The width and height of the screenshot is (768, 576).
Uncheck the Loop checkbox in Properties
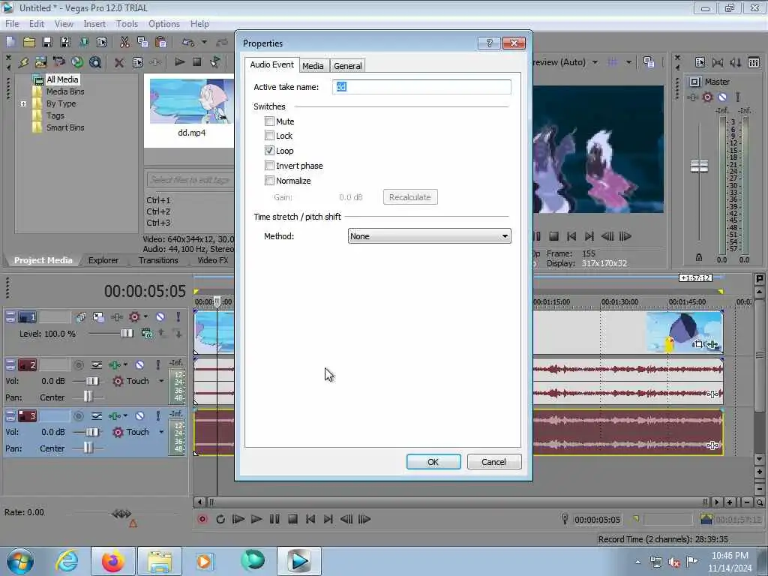click(x=269, y=150)
